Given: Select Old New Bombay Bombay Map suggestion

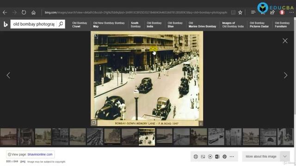Looking at the screenshot, I should click(109, 24).
